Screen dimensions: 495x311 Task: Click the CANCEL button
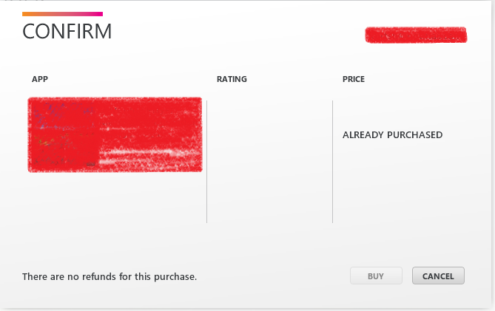(438, 276)
